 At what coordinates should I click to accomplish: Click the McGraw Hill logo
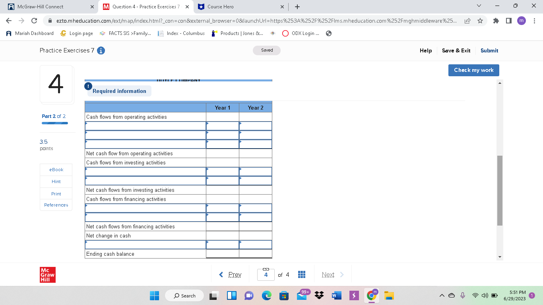(x=47, y=274)
